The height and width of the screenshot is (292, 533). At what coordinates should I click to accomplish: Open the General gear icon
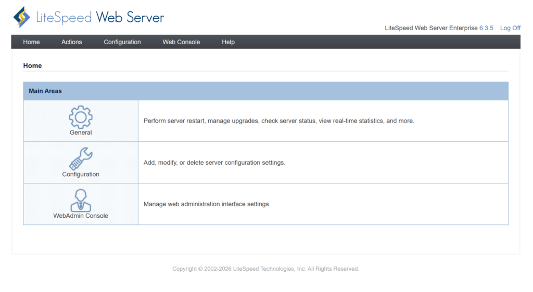coord(81,117)
